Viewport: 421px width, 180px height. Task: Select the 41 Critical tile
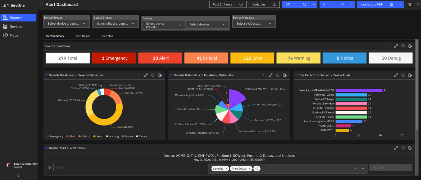pos(206,58)
